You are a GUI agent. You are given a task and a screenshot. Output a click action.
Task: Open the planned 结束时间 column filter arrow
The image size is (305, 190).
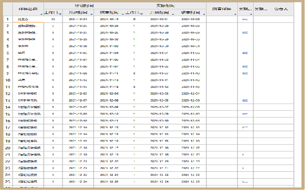coord(123,14)
